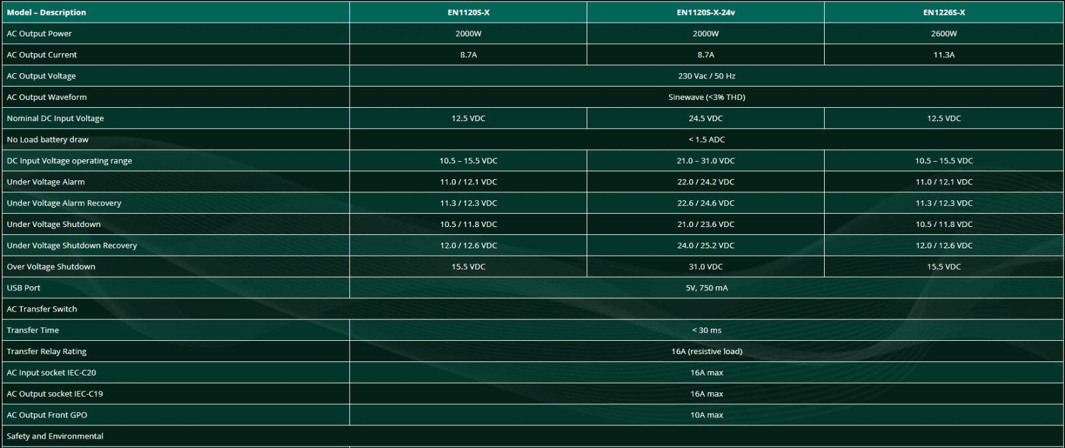Click the 22.6 / 24.6 VDC recovery value
Image resolution: width=1065 pixels, height=448 pixels.
point(706,204)
